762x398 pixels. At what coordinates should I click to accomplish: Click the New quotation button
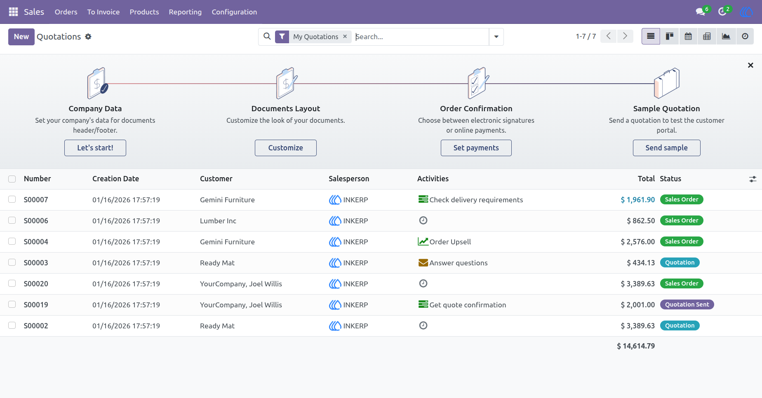21,37
